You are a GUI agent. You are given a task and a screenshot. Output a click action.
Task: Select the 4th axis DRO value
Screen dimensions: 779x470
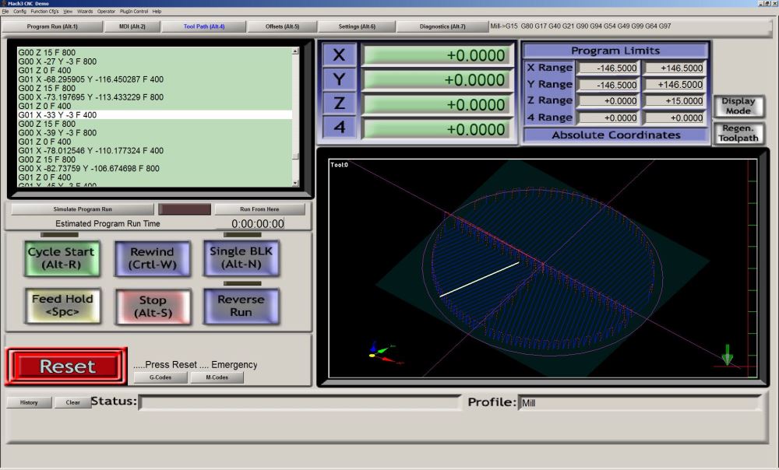click(x=437, y=129)
